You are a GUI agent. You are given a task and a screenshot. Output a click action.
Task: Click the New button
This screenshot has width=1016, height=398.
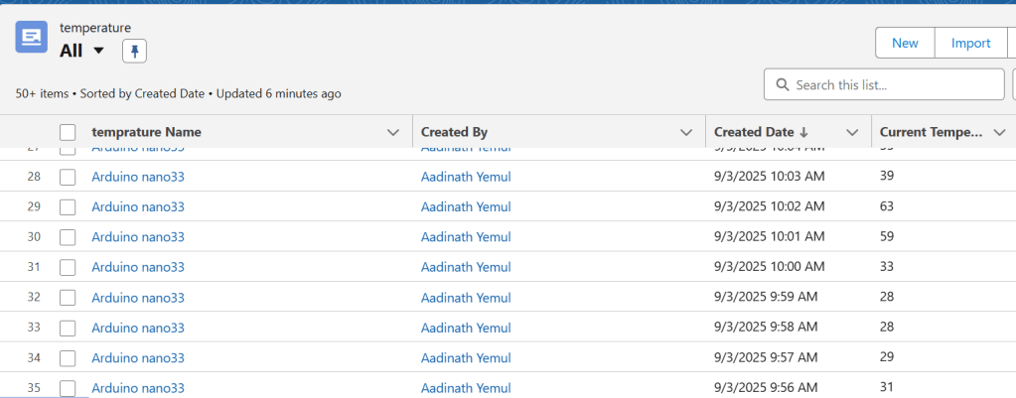coord(905,43)
